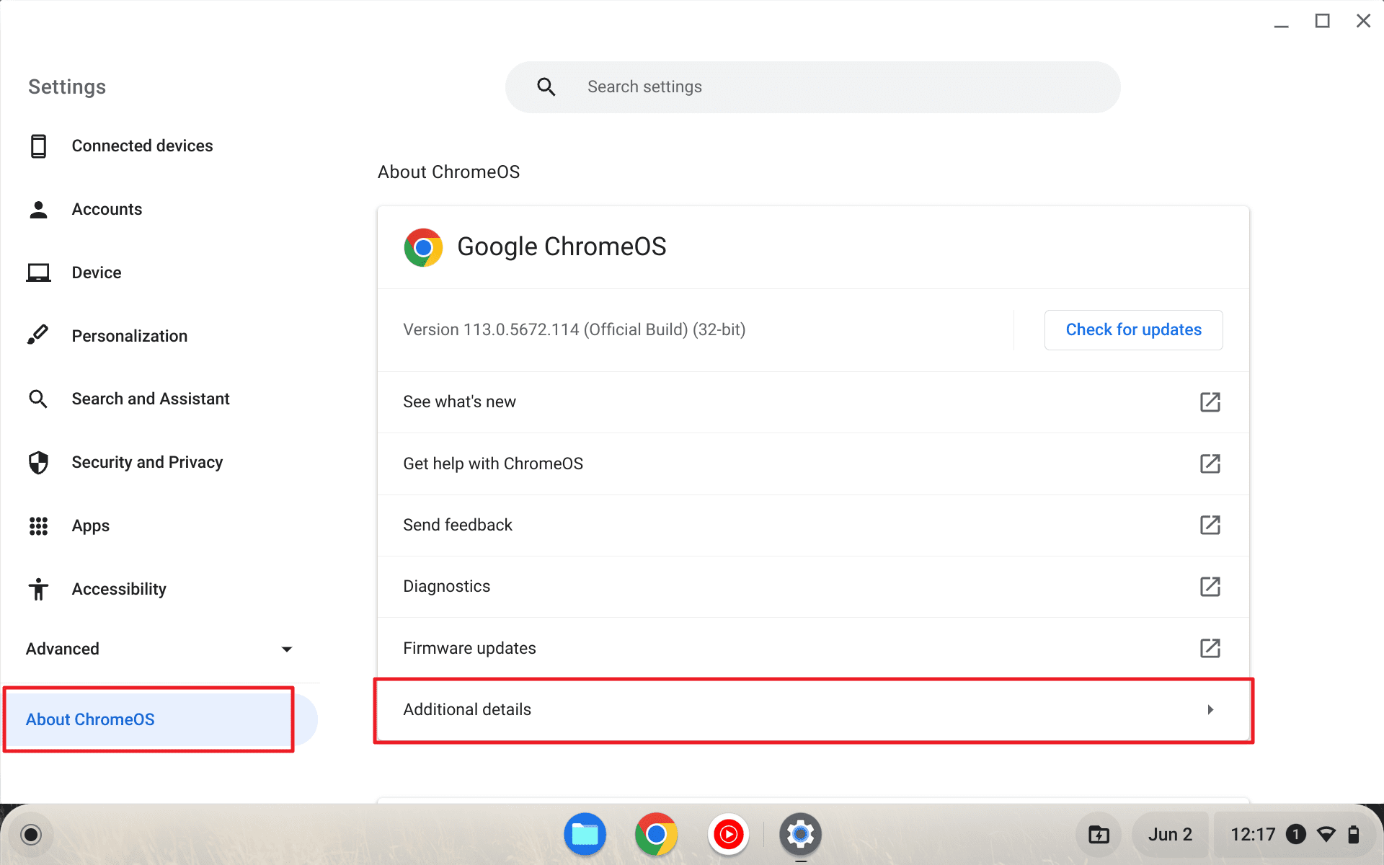Open external link icon for Get help
1384x865 pixels.
tap(1210, 463)
